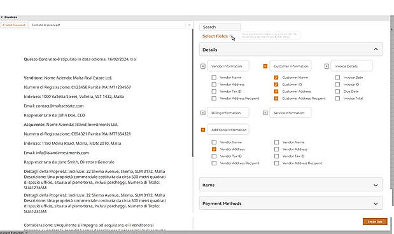Viewport: 394px width, 234px height.
Task: Click the orange group icon beside Additional Information
Action: click(203, 130)
